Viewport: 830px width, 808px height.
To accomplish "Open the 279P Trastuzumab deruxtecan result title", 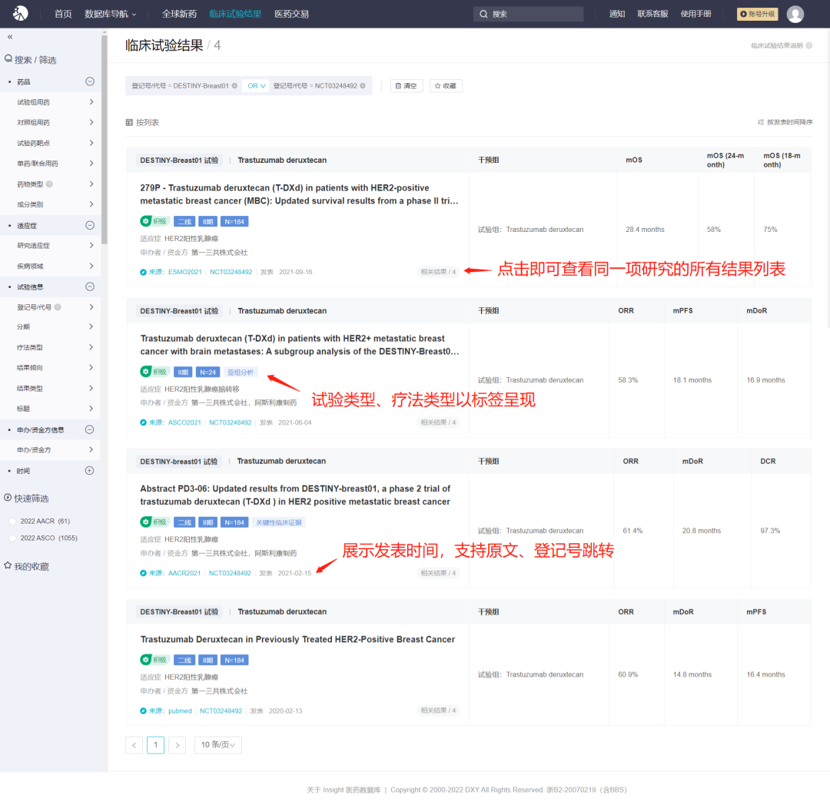I will [299, 194].
